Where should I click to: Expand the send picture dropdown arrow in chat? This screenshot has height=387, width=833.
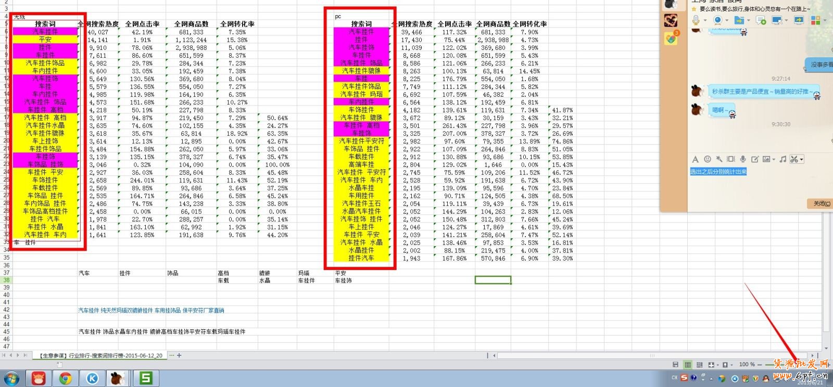[x=774, y=159]
